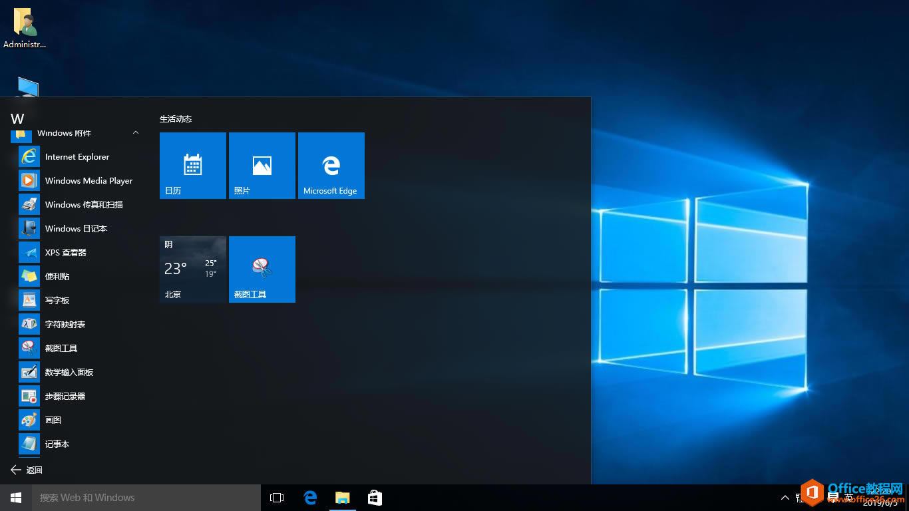The width and height of the screenshot is (909, 511).
Task: Launch 画图 Paint app
Action: point(77,421)
